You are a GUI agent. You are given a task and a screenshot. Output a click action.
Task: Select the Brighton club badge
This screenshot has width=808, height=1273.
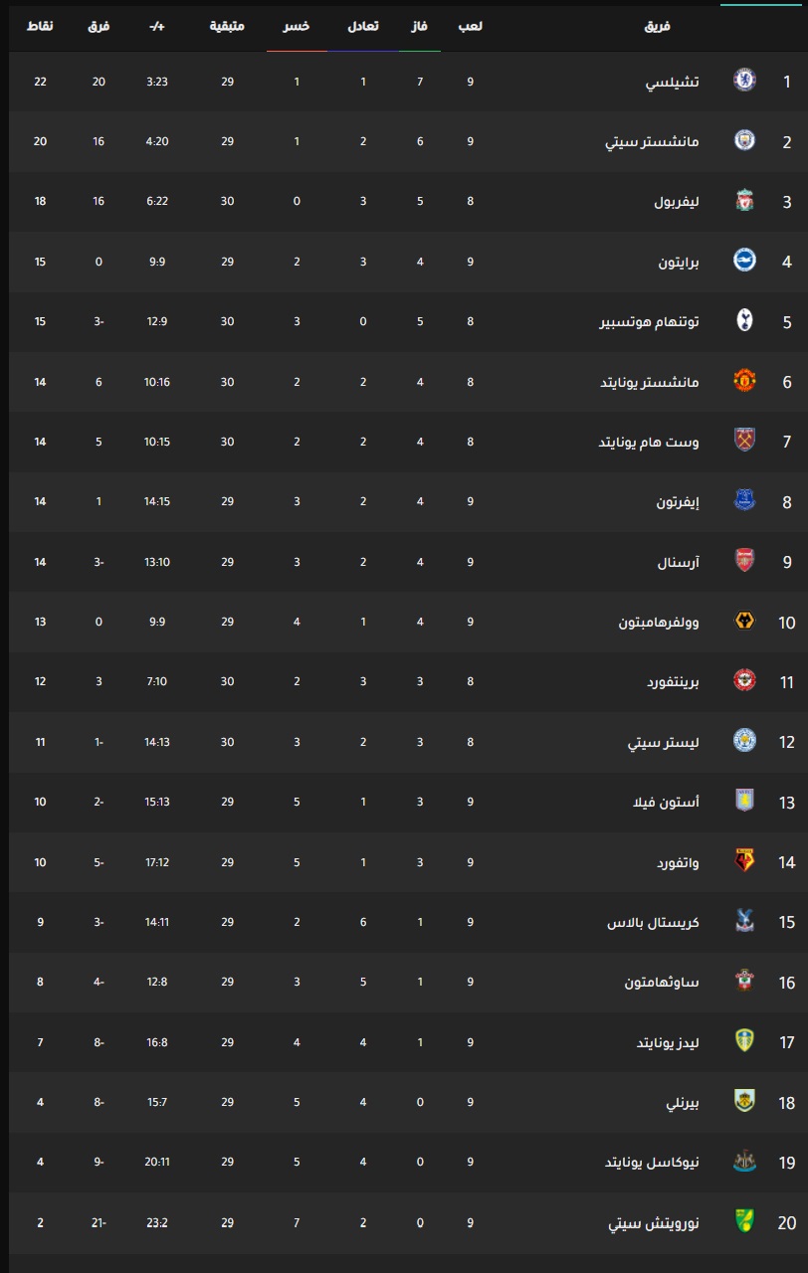pos(744,261)
